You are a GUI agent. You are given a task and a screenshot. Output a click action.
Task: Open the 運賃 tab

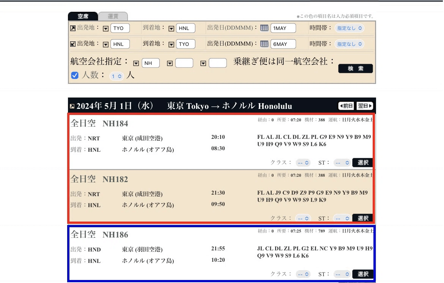click(x=113, y=16)
